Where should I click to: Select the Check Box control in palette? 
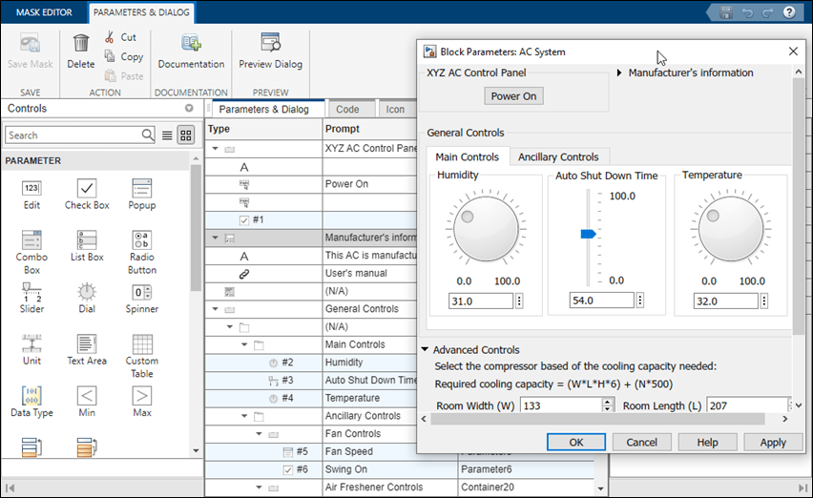click(87, 188)
